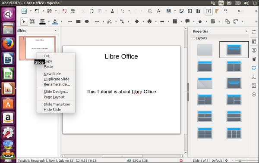Select Slide Transition menu entry
Screen dimensions: 259x163
[x=56, y=104]
